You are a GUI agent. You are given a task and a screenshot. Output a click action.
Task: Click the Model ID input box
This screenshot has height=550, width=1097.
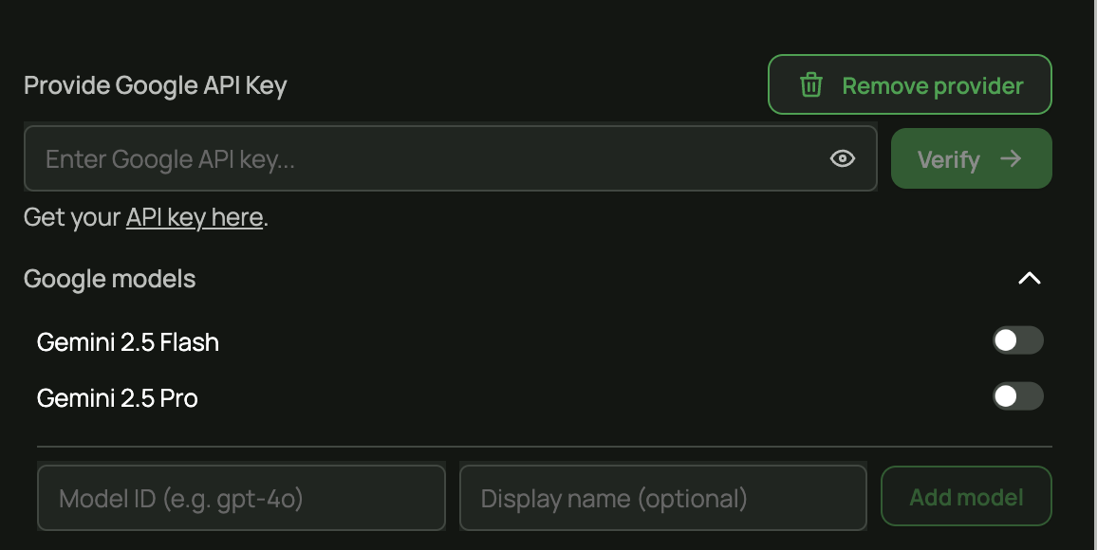click(x=241, y=498)
